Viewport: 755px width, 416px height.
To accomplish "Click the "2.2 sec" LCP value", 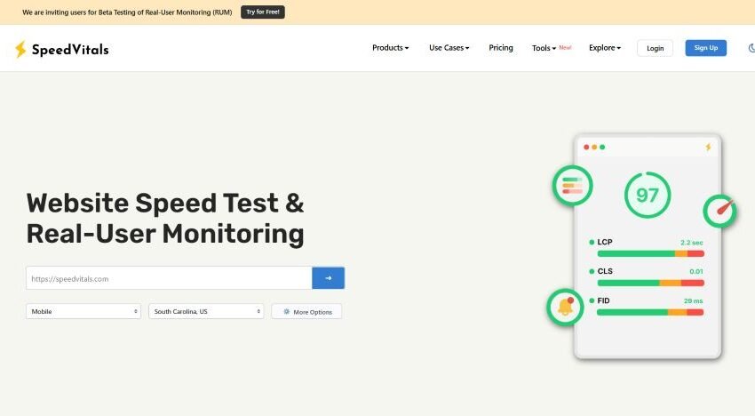I will (691, 243).
